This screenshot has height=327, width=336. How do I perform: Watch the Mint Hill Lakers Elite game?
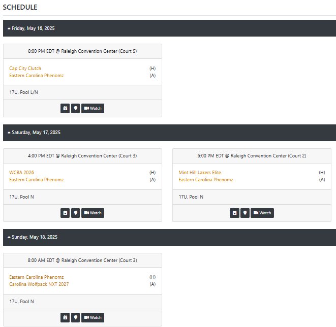[x=262, y=213]
